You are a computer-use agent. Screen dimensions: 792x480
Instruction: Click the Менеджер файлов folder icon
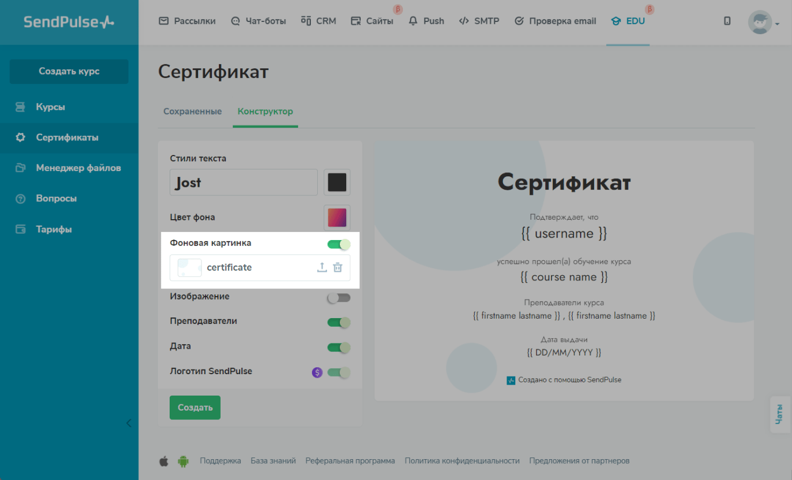coord(21,168)
